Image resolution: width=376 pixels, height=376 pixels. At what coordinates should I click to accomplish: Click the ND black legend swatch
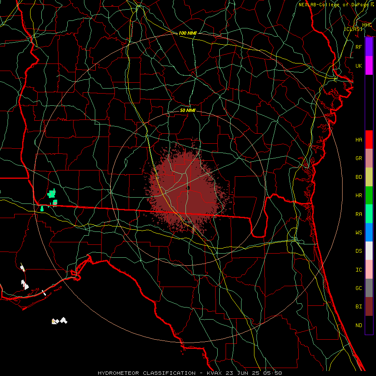pyautogui.click(x=369, y=325)
